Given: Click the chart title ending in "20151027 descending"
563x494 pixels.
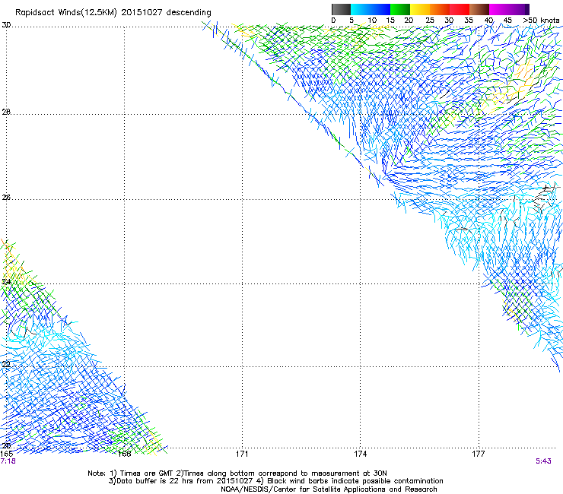Looking at the screenshot, I should (113, 13).
